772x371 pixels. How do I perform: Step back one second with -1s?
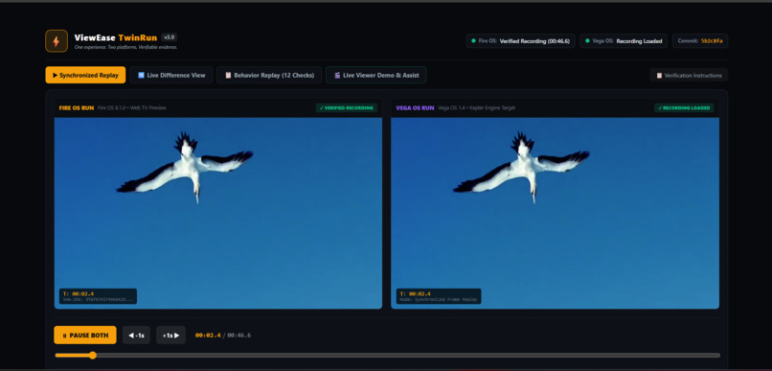tap(136, 335)
